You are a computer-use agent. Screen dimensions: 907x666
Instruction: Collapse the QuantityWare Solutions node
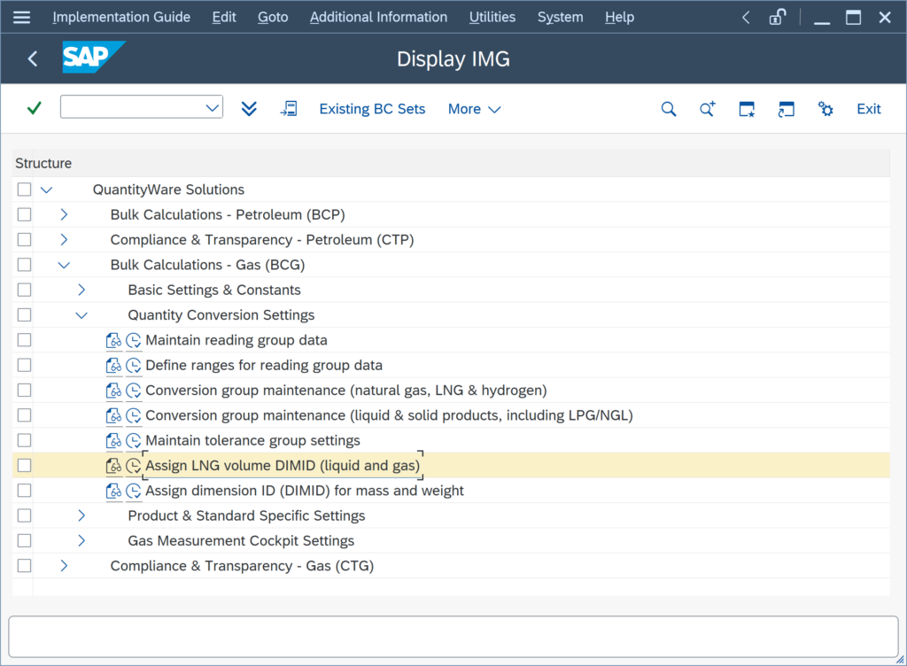[x=46, y=190]
